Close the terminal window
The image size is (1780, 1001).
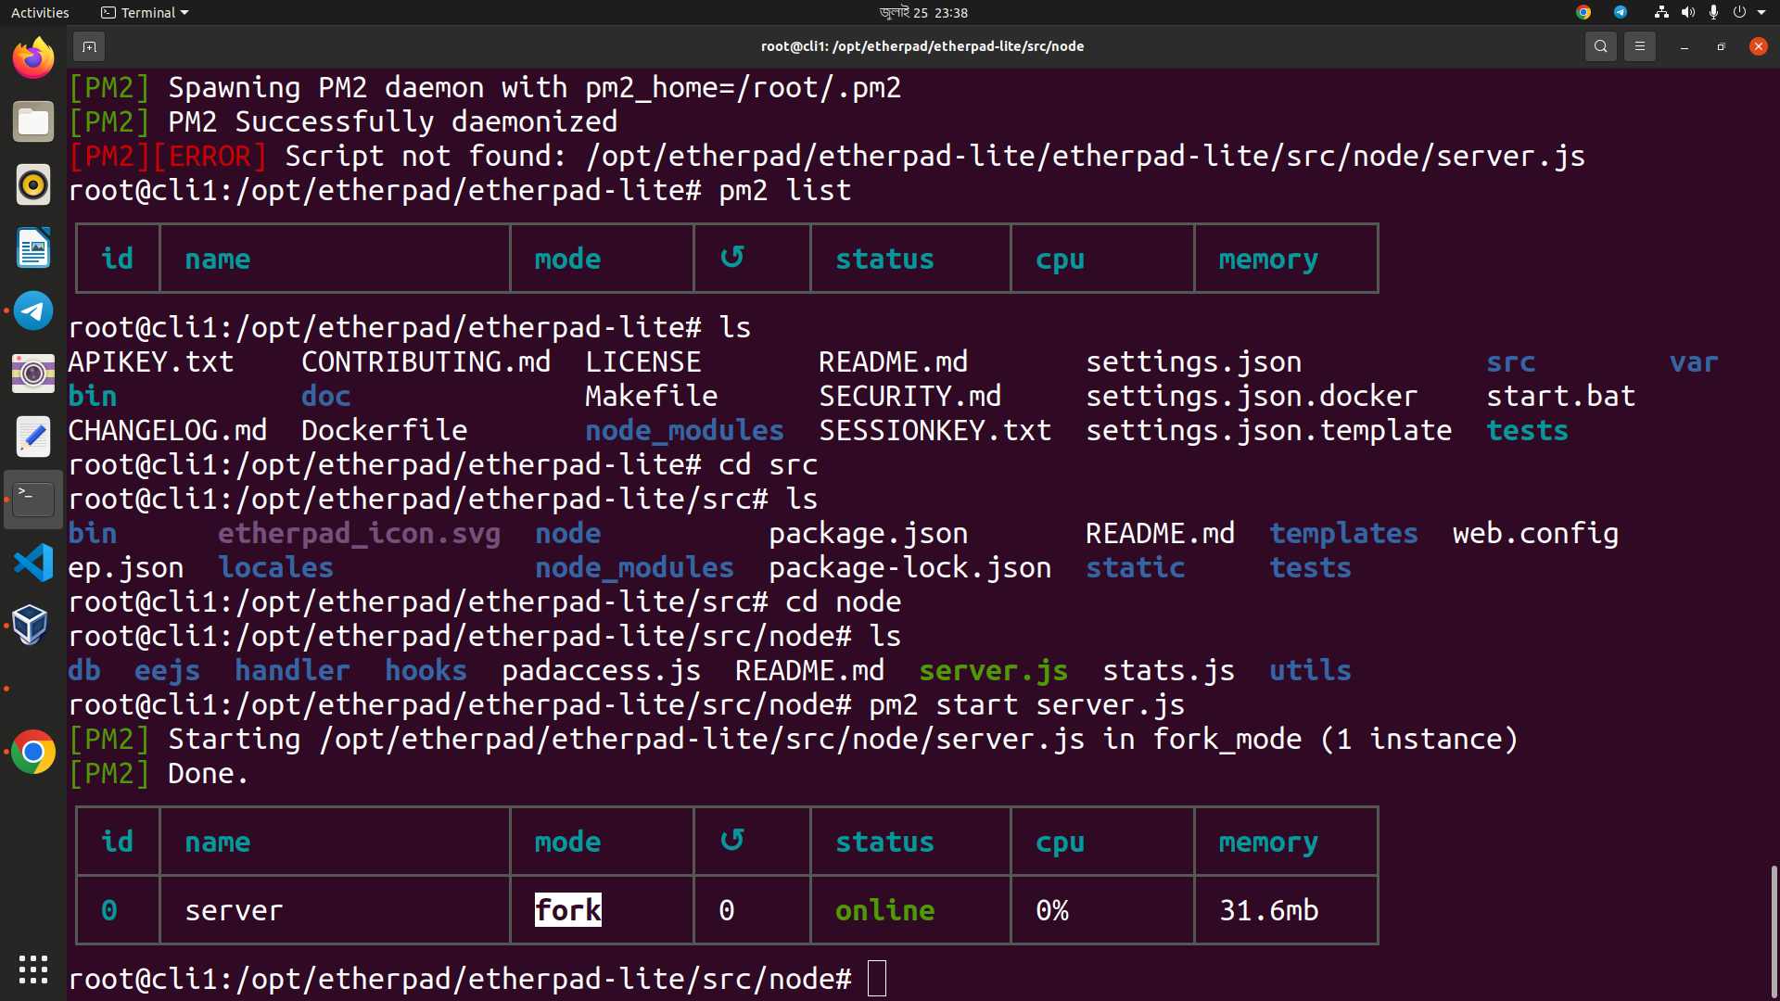coord(1758,46)
